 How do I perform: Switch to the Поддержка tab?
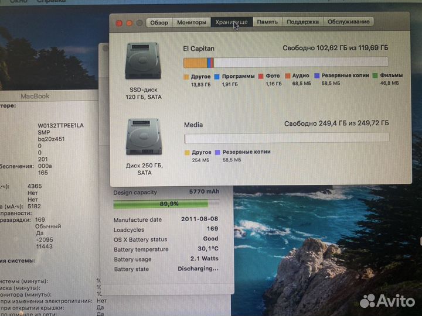(303, 22)
